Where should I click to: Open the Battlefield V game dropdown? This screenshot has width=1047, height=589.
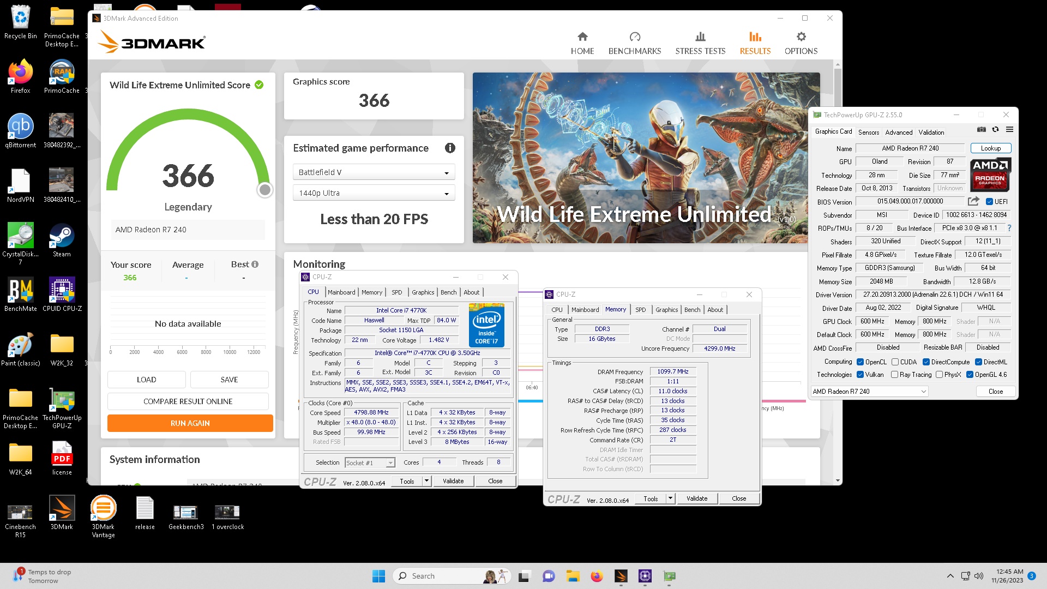[x=374, y=172]
